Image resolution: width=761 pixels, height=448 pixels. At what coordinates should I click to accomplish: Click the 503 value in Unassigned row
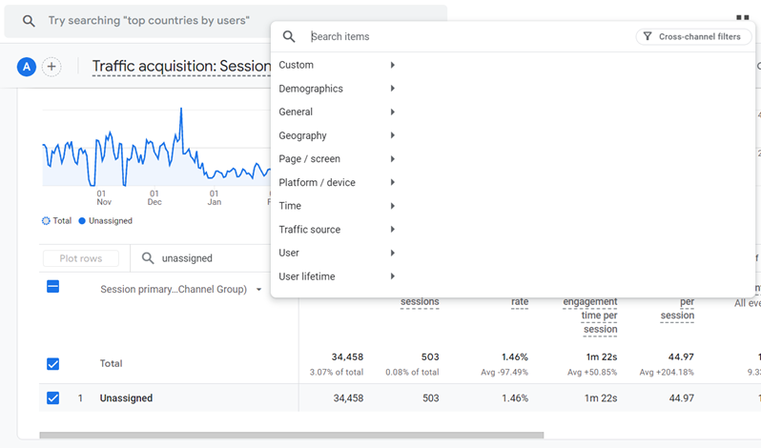coord(430,398)
